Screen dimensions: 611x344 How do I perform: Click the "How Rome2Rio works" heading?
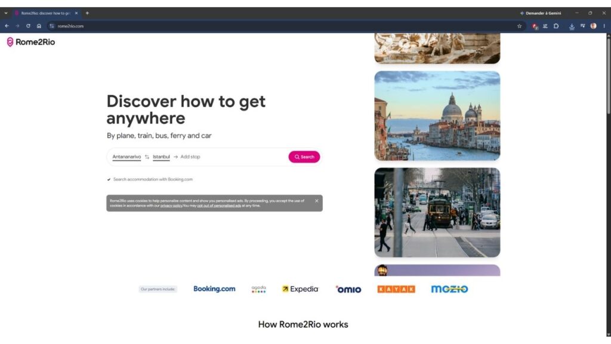click(x=303, y=324)
